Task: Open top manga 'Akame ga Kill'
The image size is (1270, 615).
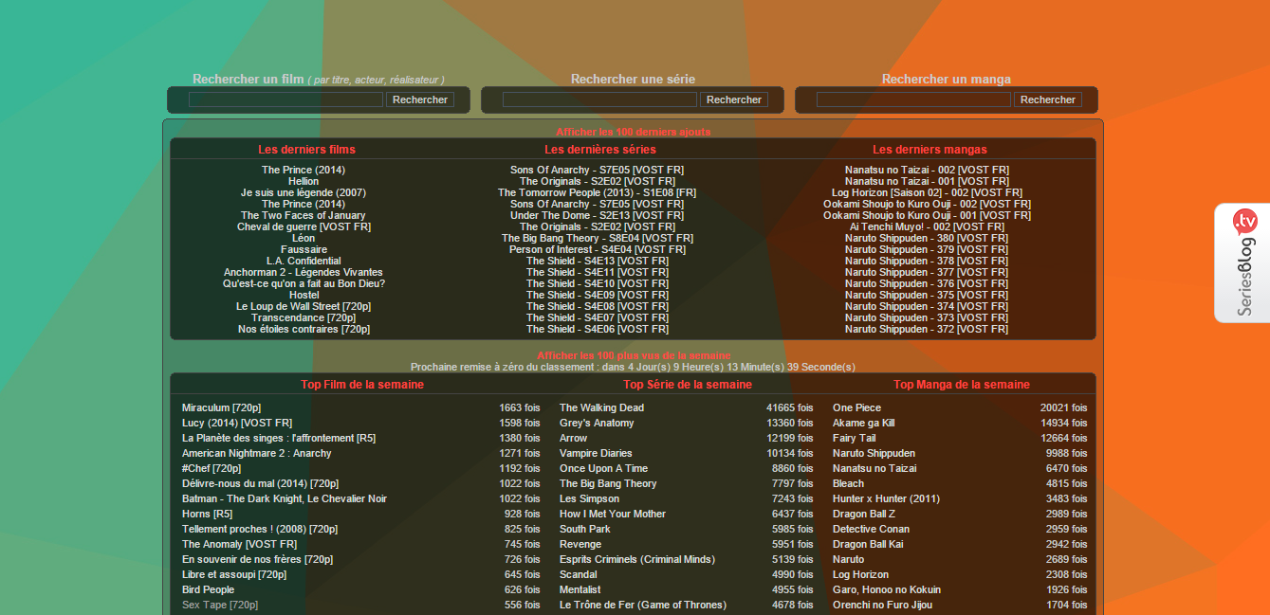Action: coord(863,423)
